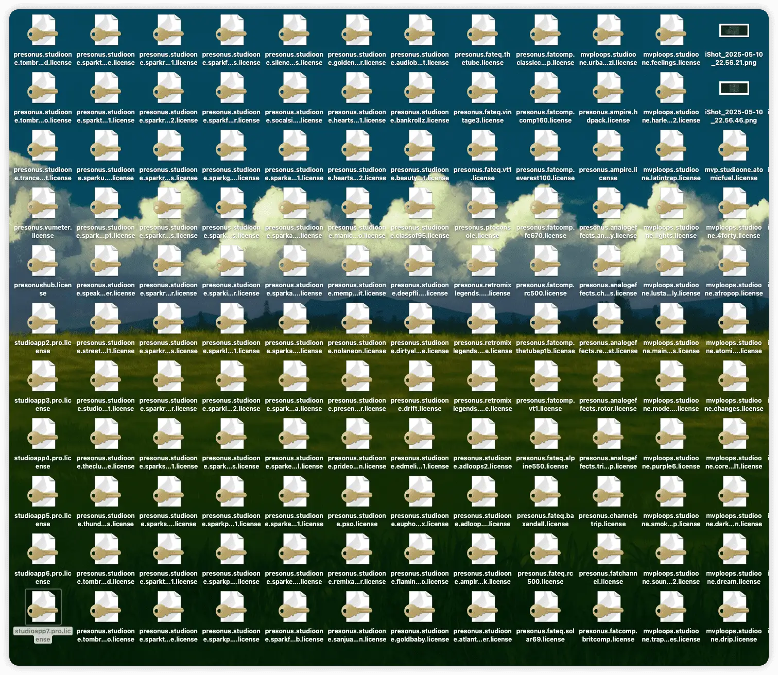Click the presonus.ampire.hdpack.license file icon
Viewport: 778px width, 675px height.
[608, 89]
